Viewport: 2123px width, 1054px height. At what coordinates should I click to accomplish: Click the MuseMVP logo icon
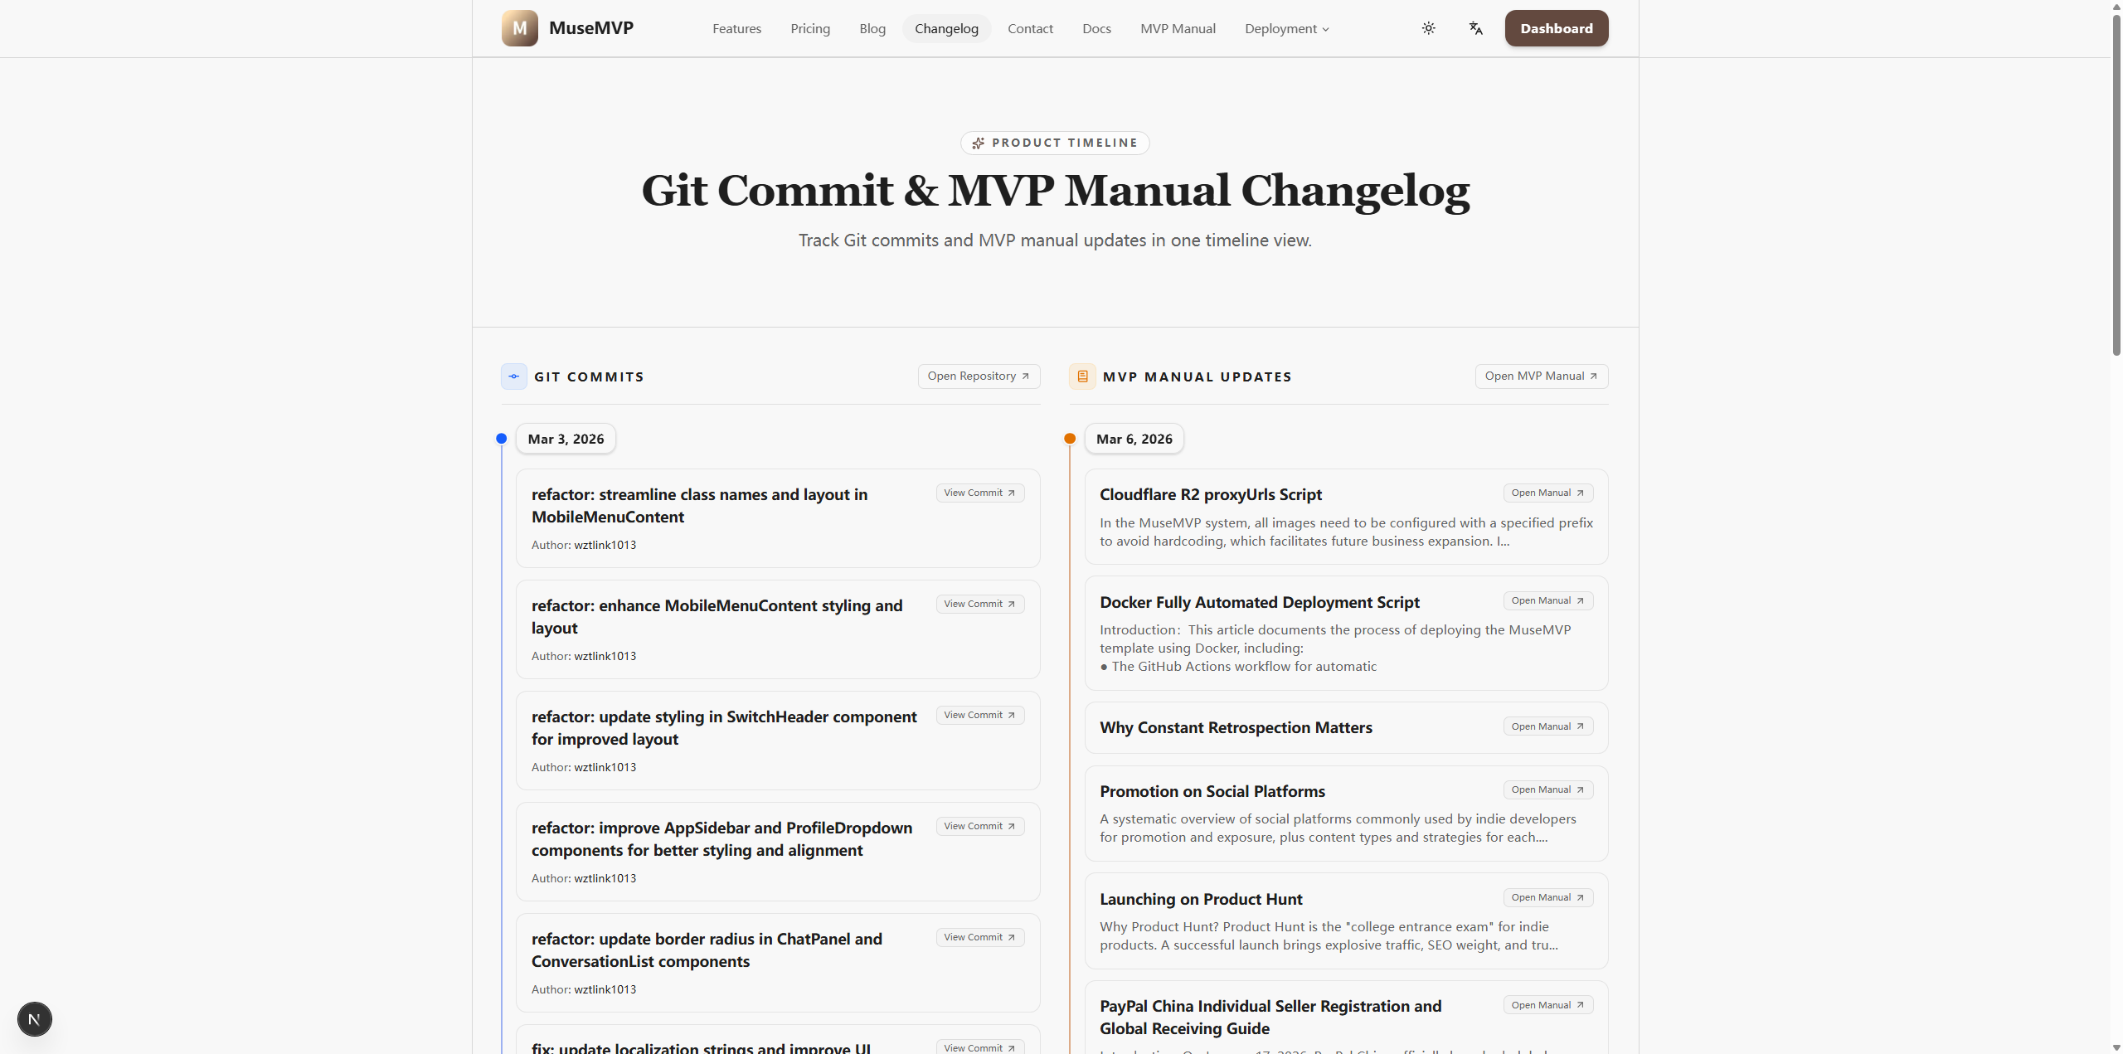point(519,28)
